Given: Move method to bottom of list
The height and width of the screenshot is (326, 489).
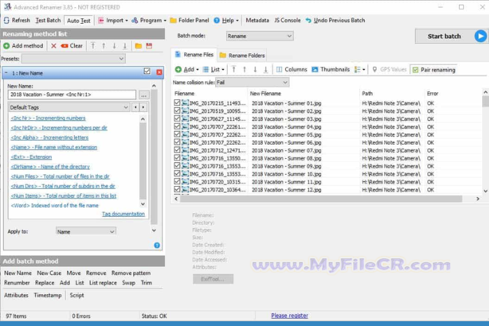Looking at the screenshot, I should point(125,46).
